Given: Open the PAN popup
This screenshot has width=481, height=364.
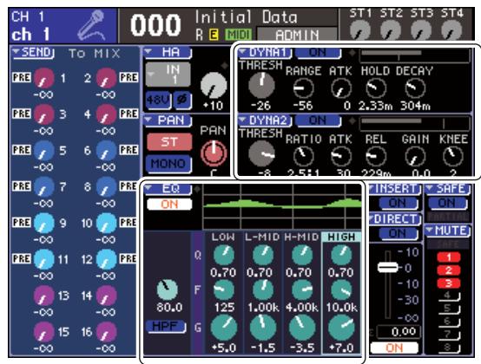Looking at the screenshot, I should tap(168, 120).
